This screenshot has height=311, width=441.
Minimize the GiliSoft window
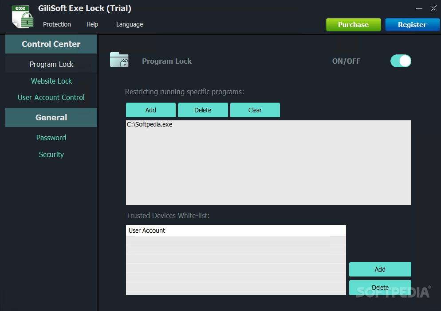(419, 8)
